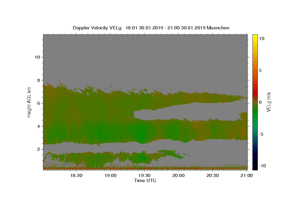Click the 'Time UTC' axis label
The image size is (306, 204).
tap(145, 181)
